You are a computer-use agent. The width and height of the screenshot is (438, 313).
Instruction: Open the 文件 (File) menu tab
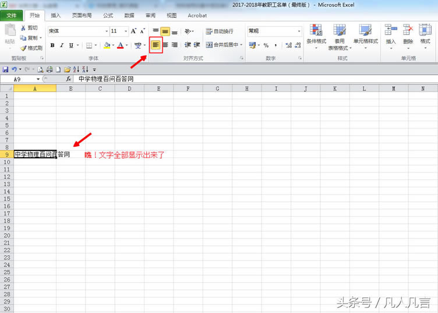12,16
